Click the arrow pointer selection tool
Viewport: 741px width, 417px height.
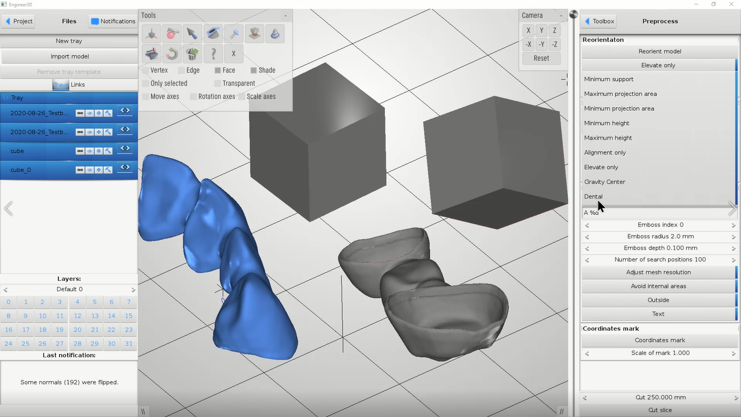(192, 34)
